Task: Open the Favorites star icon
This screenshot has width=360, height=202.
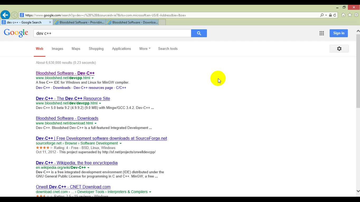Action: click(x=350, y=15)
